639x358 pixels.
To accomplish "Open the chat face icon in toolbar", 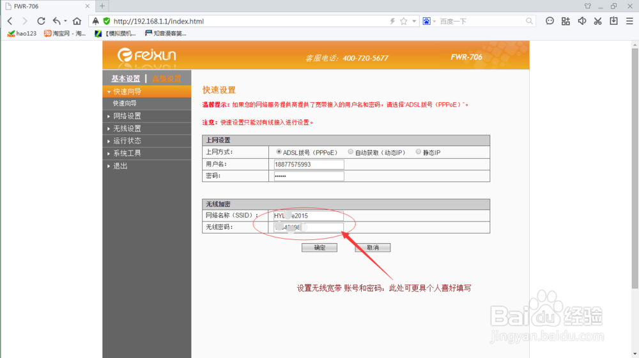I will 550,21.
